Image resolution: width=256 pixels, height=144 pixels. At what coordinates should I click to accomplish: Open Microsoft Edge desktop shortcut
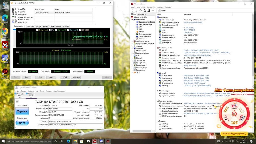(5, 20)
